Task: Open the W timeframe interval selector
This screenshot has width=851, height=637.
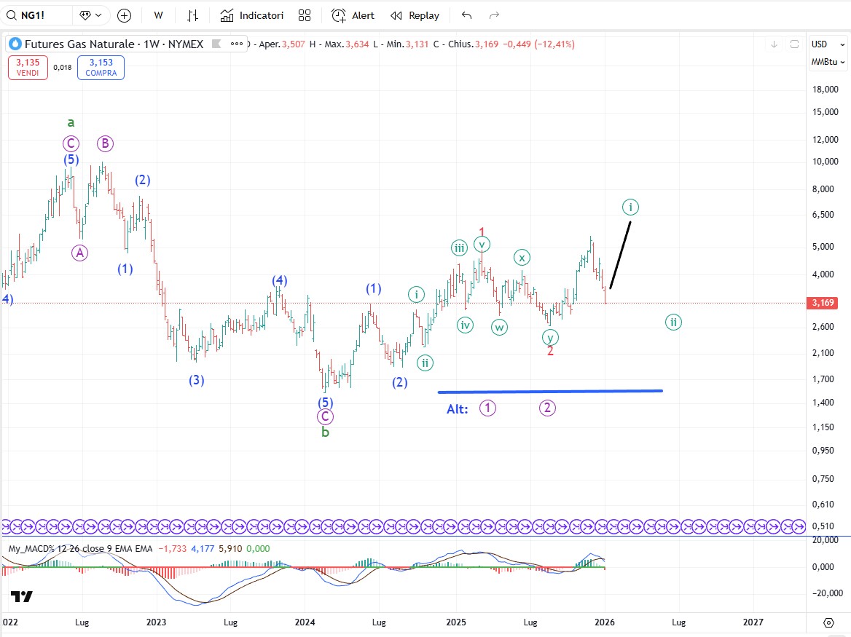Action: (x=158, y=15)
